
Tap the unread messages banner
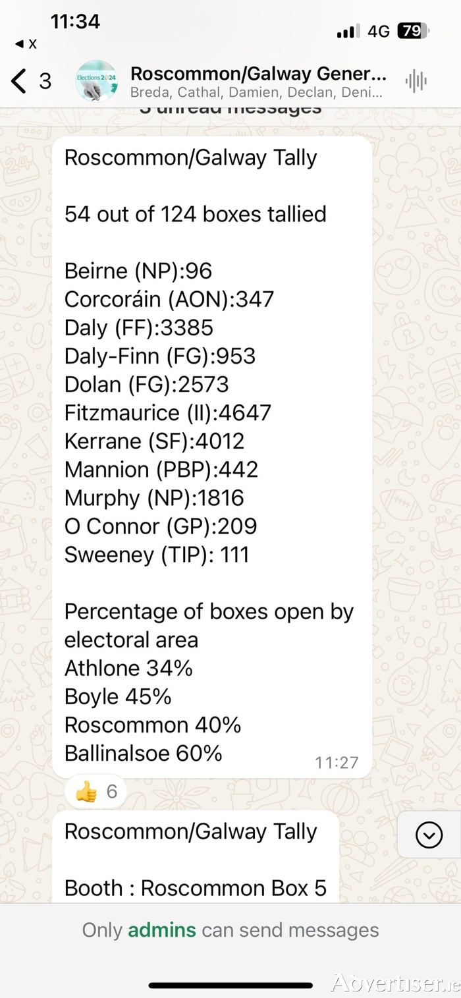tap(230, 108)
